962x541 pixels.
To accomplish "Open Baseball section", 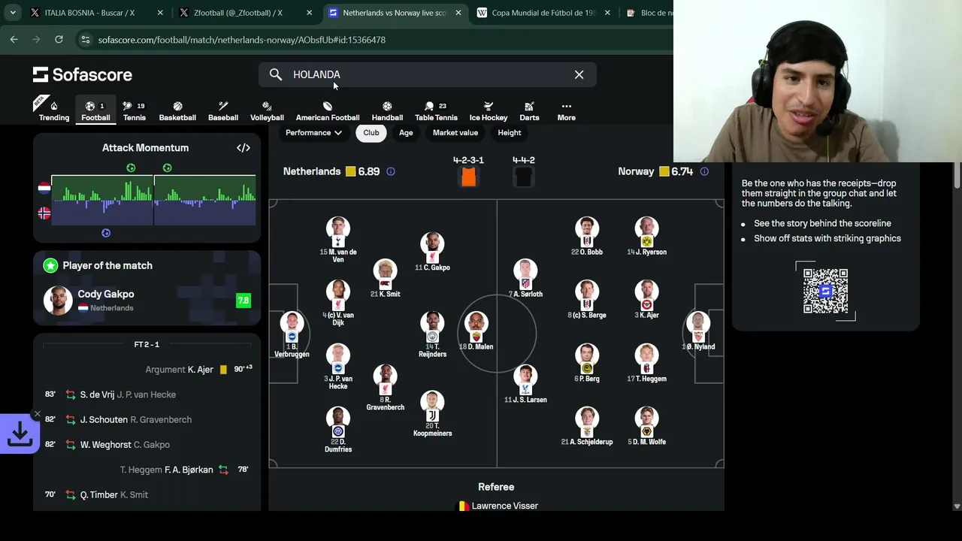I will (x=223, y=111).
